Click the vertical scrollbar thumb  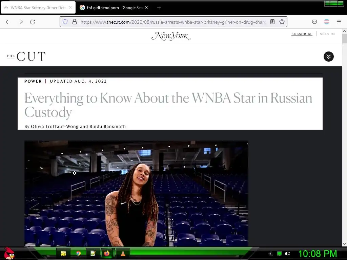click(344, 39)
